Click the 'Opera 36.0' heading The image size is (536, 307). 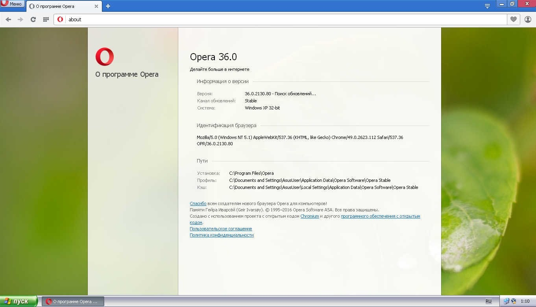(213, 57)
